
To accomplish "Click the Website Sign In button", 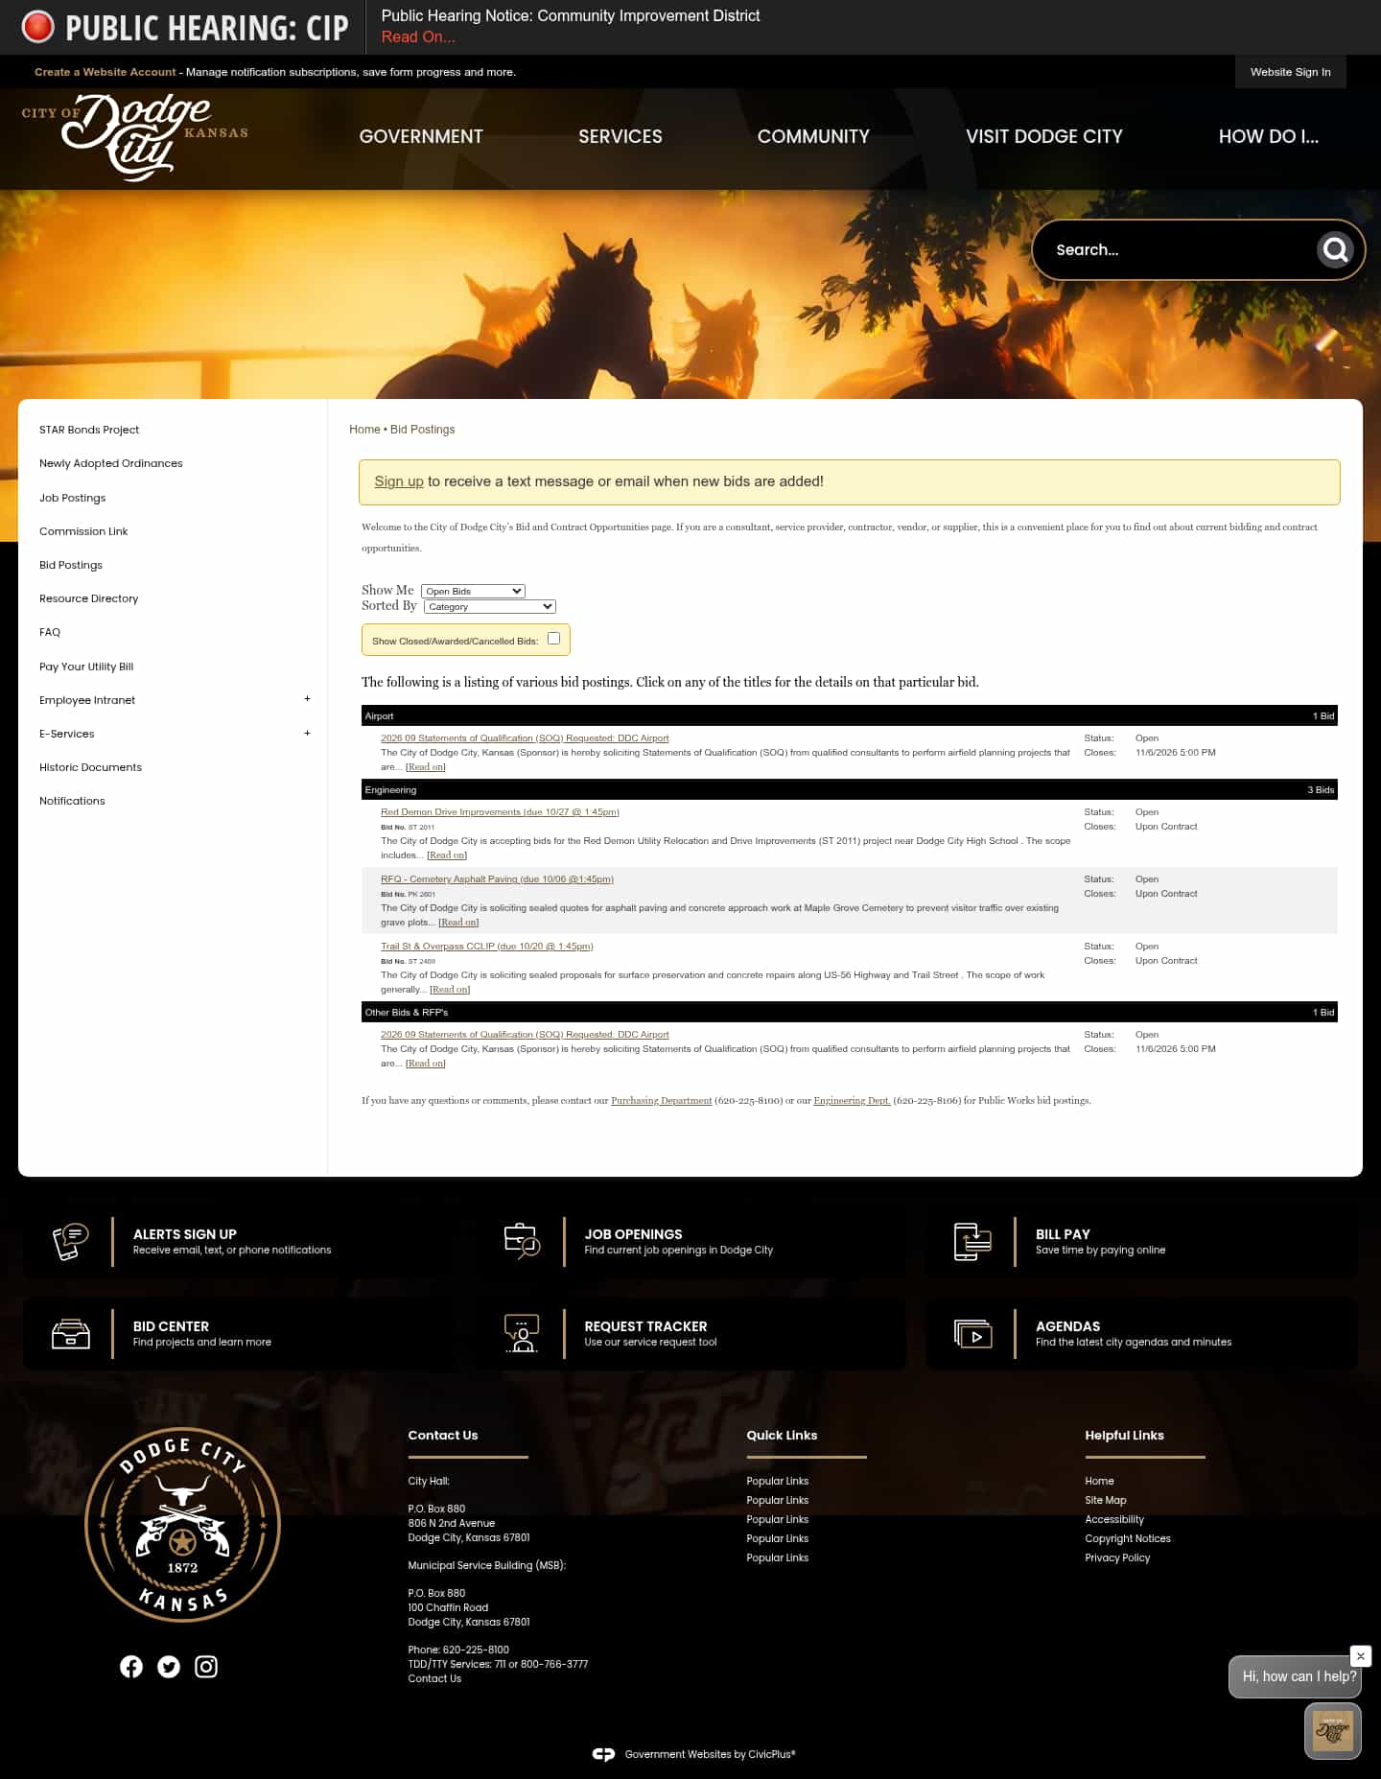I will [1290, 72].
